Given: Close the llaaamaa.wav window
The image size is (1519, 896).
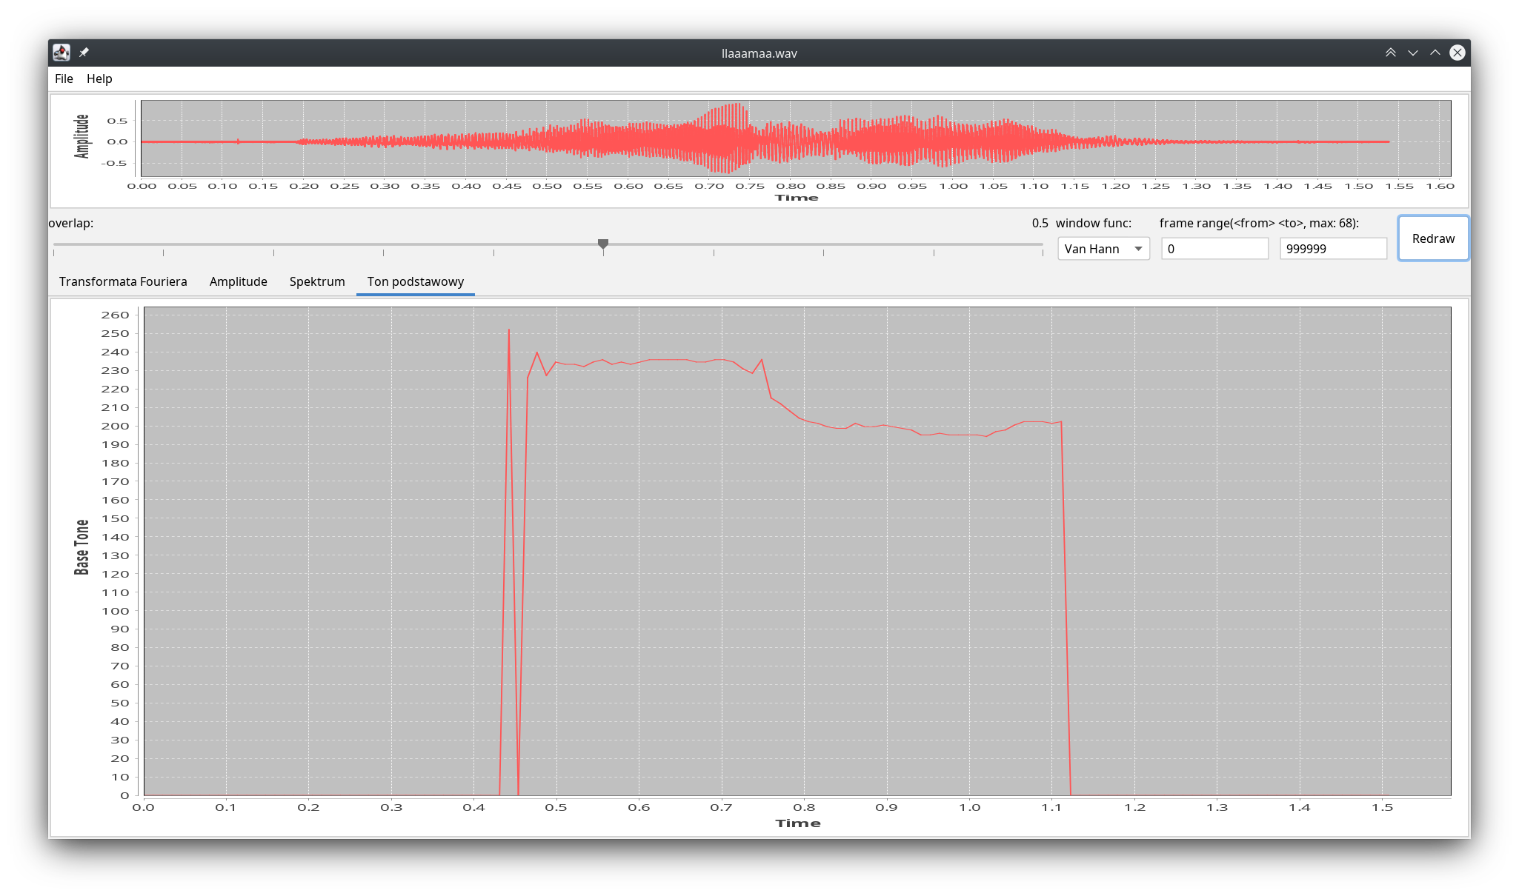Looking at the screenshot, I should 1457,53.
